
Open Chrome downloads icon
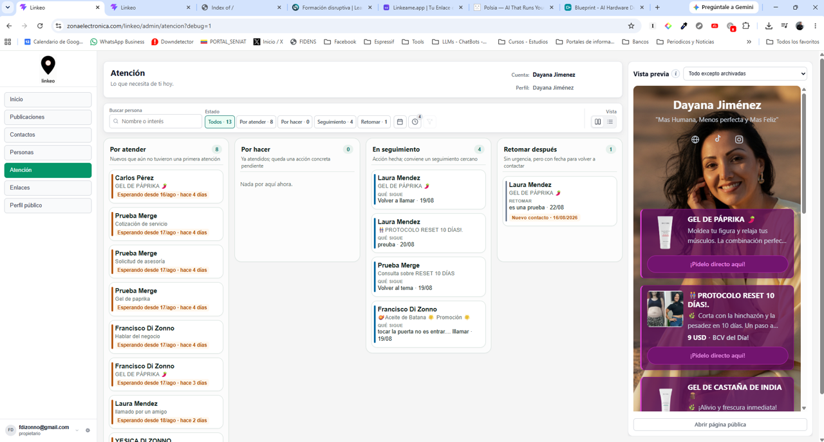(x=769, y=26)
